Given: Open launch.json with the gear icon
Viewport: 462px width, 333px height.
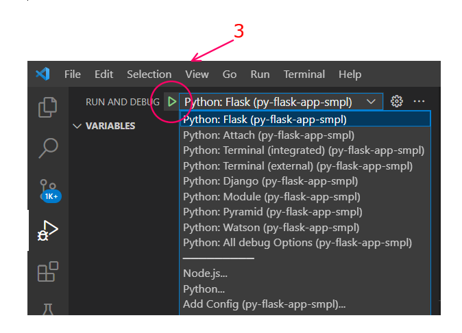Looking at the screenshot, I should click(396, 102).
